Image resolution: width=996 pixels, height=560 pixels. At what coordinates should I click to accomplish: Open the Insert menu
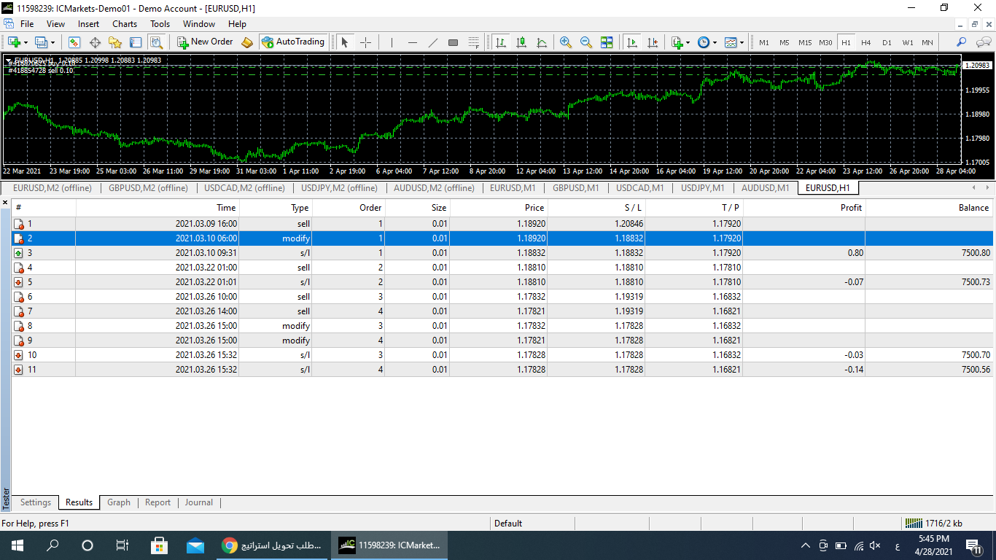[x=89, y=23]
